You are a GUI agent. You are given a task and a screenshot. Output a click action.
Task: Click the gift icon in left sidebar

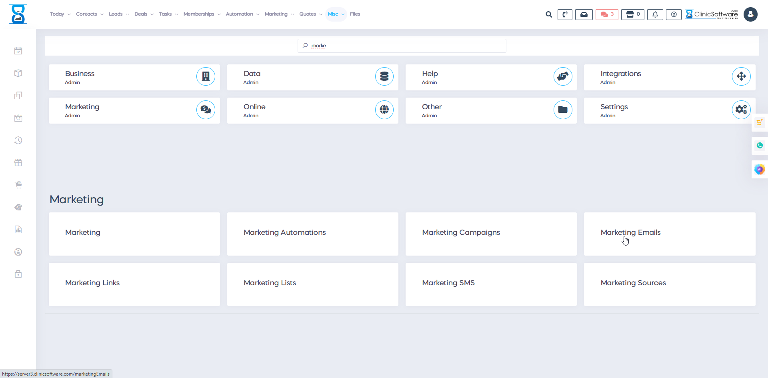(18, 162)
